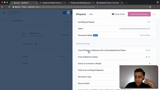Click Deactivate Destination

point(139,14)
